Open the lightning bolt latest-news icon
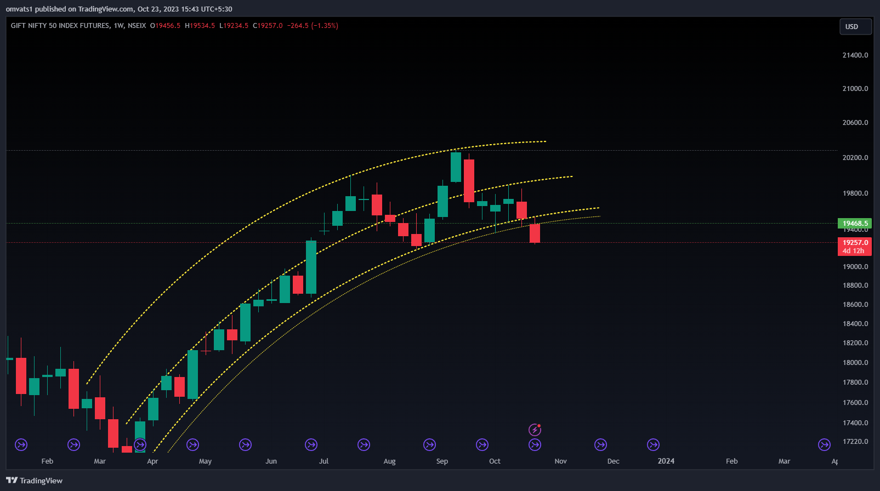 [x=535, y=430]
